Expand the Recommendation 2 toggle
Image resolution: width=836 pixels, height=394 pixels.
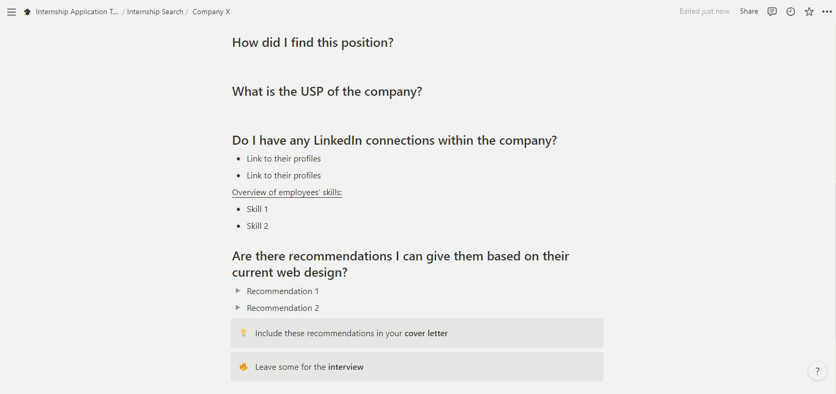pos(238,308)
